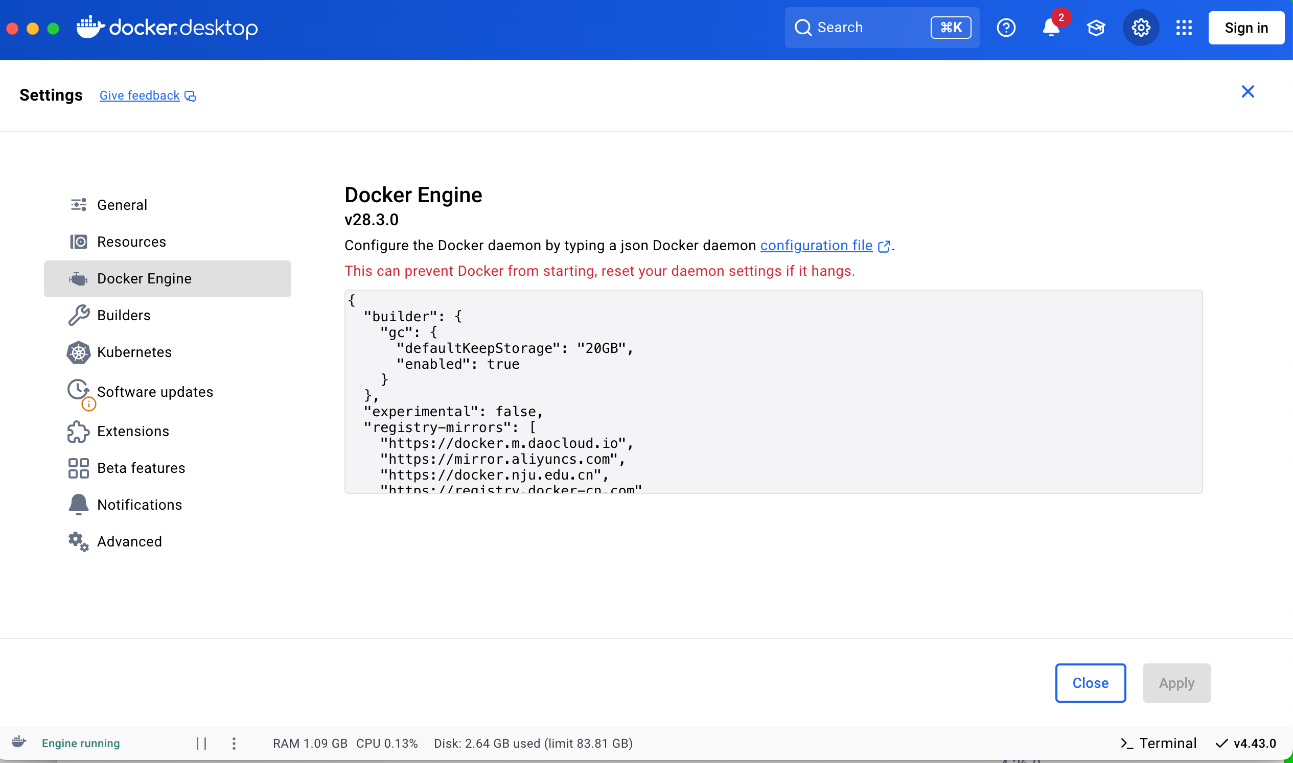Click the "experimental": false line
This screenshot has width=1293, height=763.
click(453, 411)
